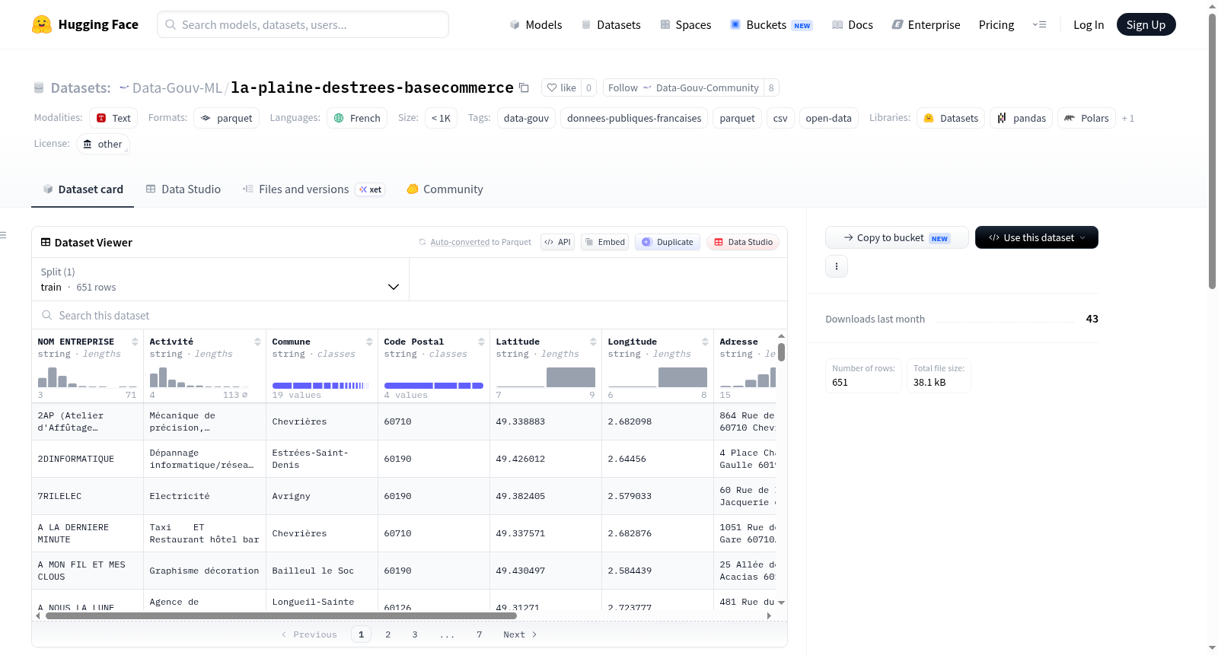This screenshot has height=655, width=1218.
Task: Click the Sign Up button
Action: (1146, 24)
